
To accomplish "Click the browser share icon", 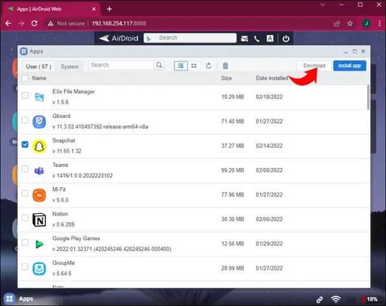I will click(337, 23).
